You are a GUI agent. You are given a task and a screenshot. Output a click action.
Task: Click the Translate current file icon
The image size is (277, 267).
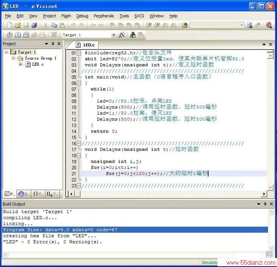point(9,35)
